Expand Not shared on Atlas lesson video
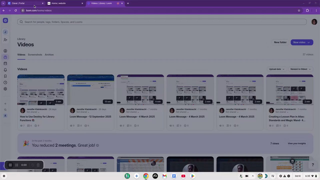320x180 pixels. (x=282, y=112)
